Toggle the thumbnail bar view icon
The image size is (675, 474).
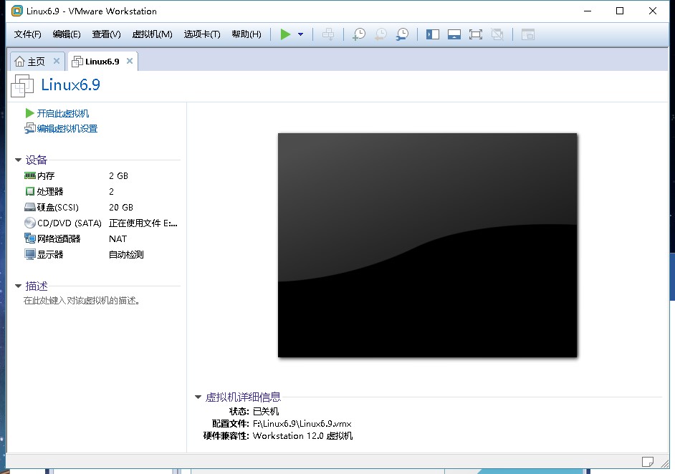tap(454, 34)
